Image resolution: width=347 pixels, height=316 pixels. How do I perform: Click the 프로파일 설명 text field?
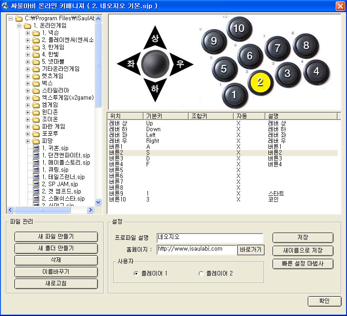click(x=210, y=238)
